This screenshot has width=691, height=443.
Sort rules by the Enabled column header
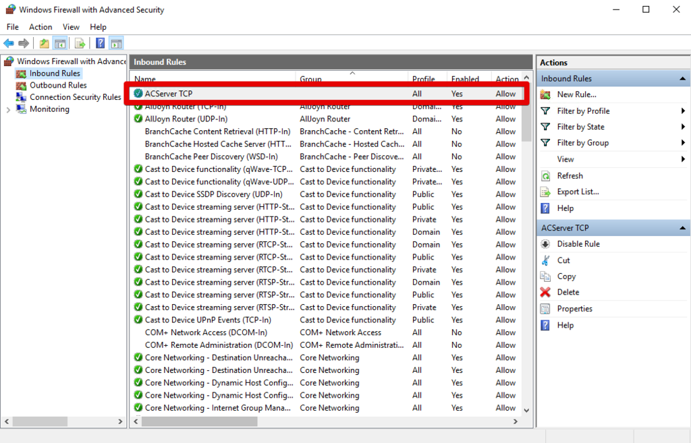[470, 78]
